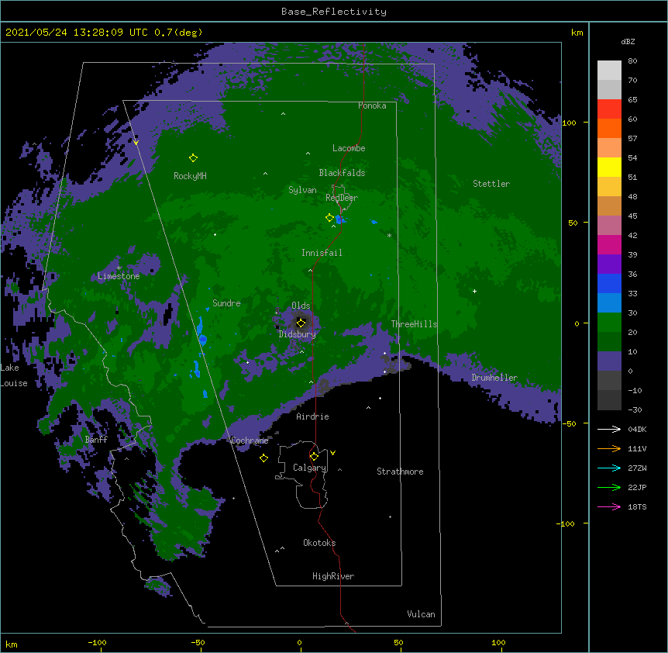Click the Vulcan label
Image resolution: width=668 pixels, height=653 pixels.
[421, 614]
